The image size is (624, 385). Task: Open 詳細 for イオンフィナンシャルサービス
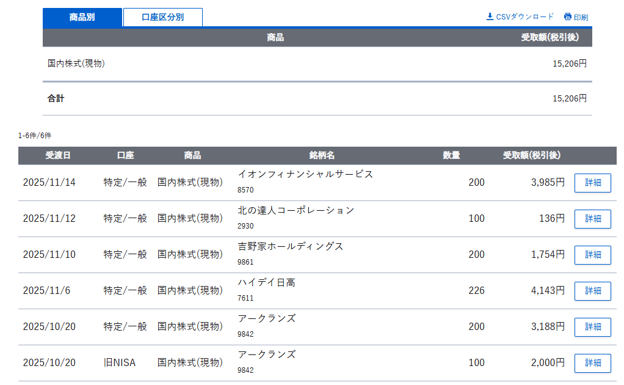pyautogui.click(x=592, y=183)
